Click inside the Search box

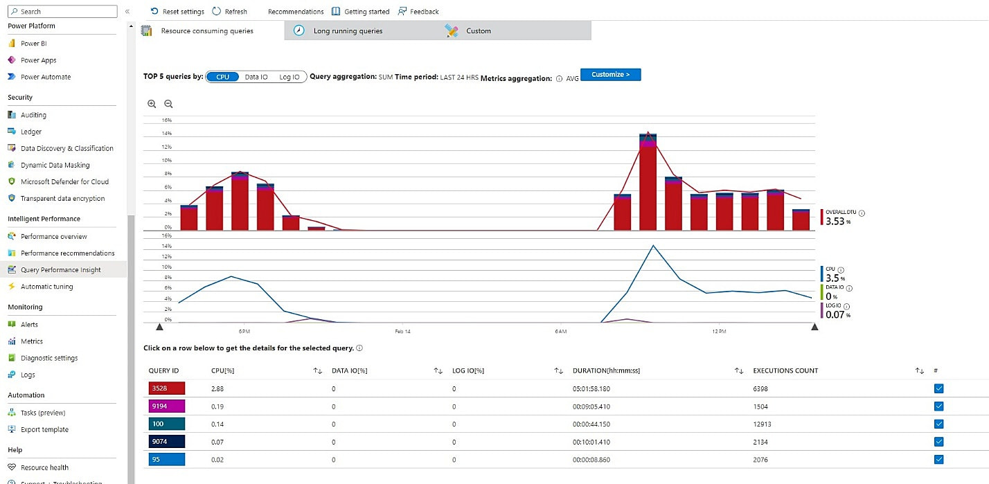click(62, 11)
